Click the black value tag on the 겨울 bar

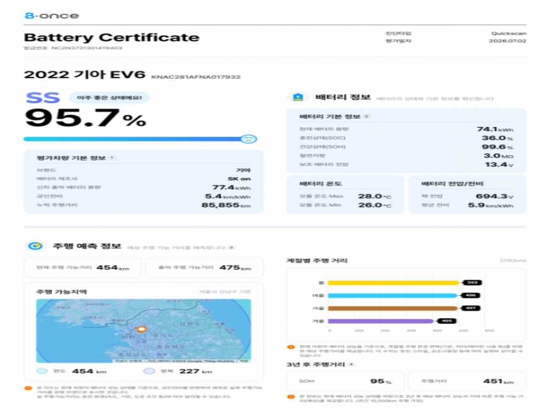click(446, 321)
